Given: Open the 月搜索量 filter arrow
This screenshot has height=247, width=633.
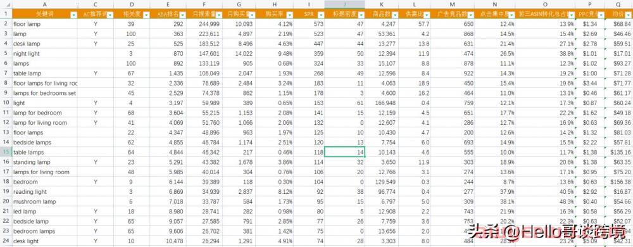Looking at the screenshot, I should point(218,15).
